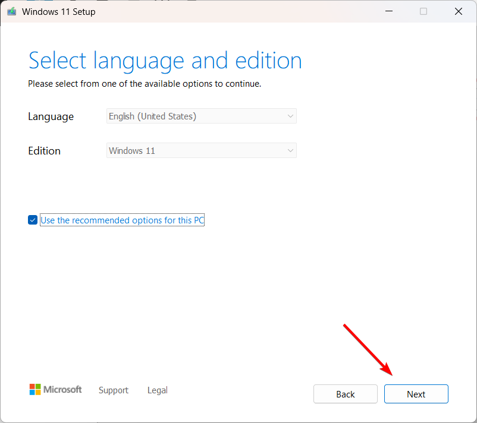Click the 'Windows 11 Setup' window title text
This screenshot has height=423, width=477.
[x=59, y=11]
